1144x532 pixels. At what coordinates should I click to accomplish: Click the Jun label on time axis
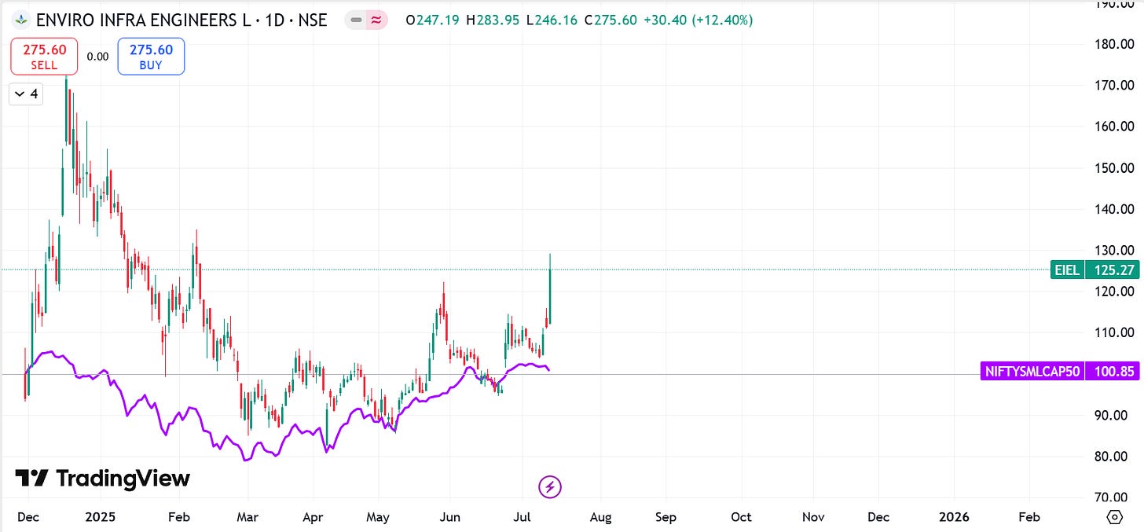[450, 517]
